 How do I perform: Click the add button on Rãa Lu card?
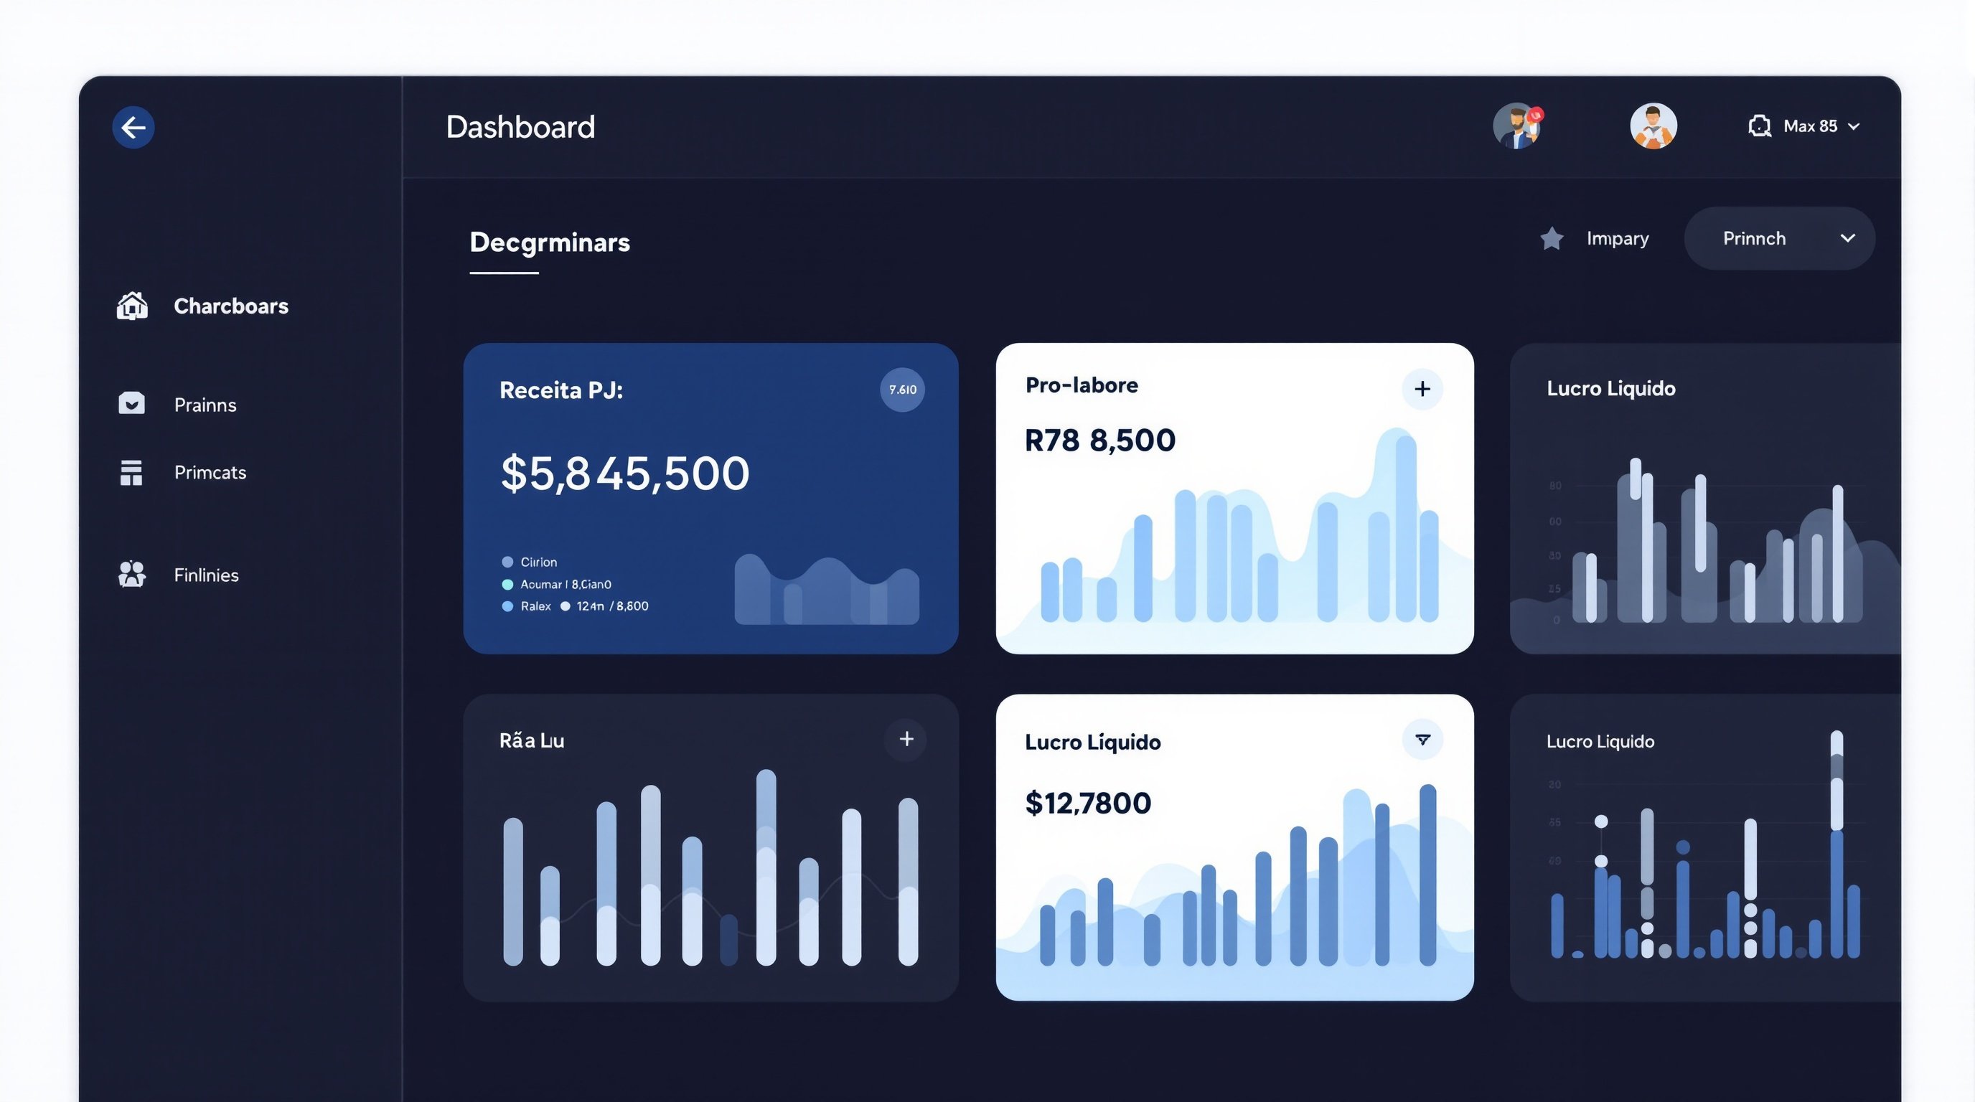pos(906,740)
